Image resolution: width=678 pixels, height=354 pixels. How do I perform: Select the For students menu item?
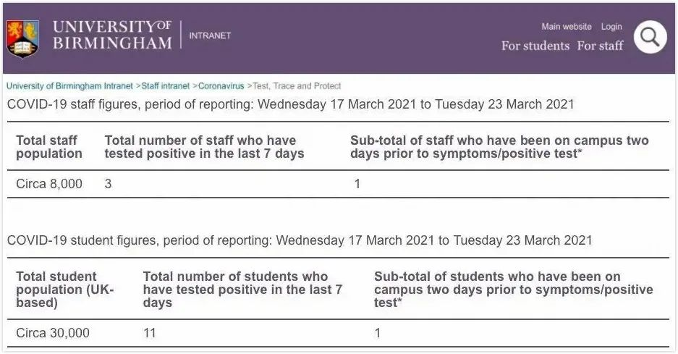(535, 46)
